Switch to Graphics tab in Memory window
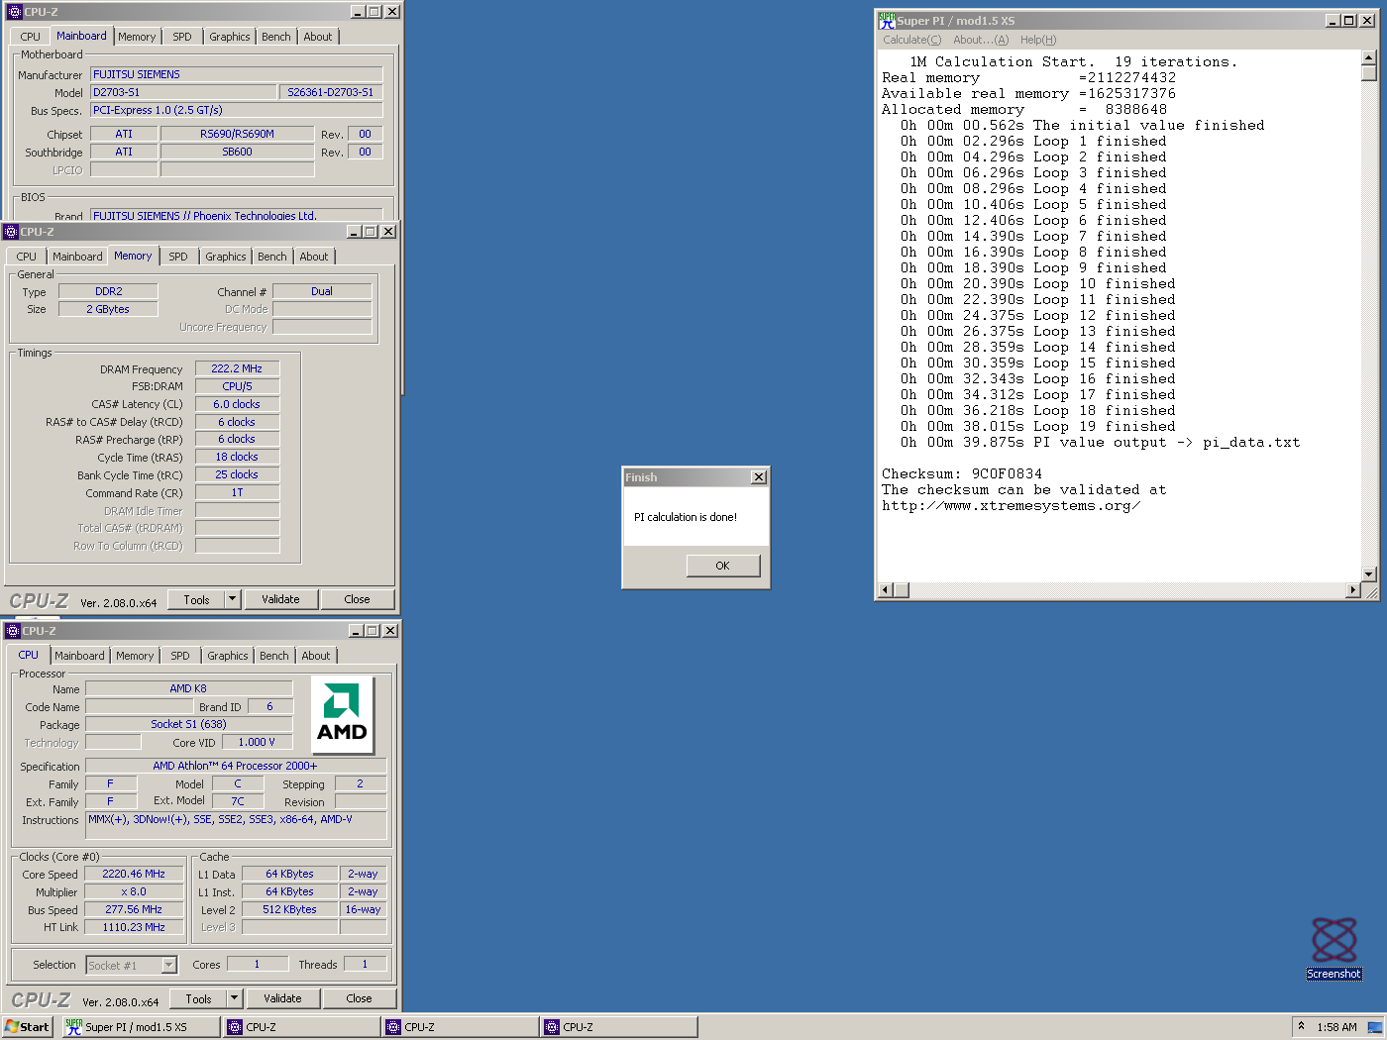Image resolution: width=1387 pixels, height=1040 pixels. [x=226, y=257]
